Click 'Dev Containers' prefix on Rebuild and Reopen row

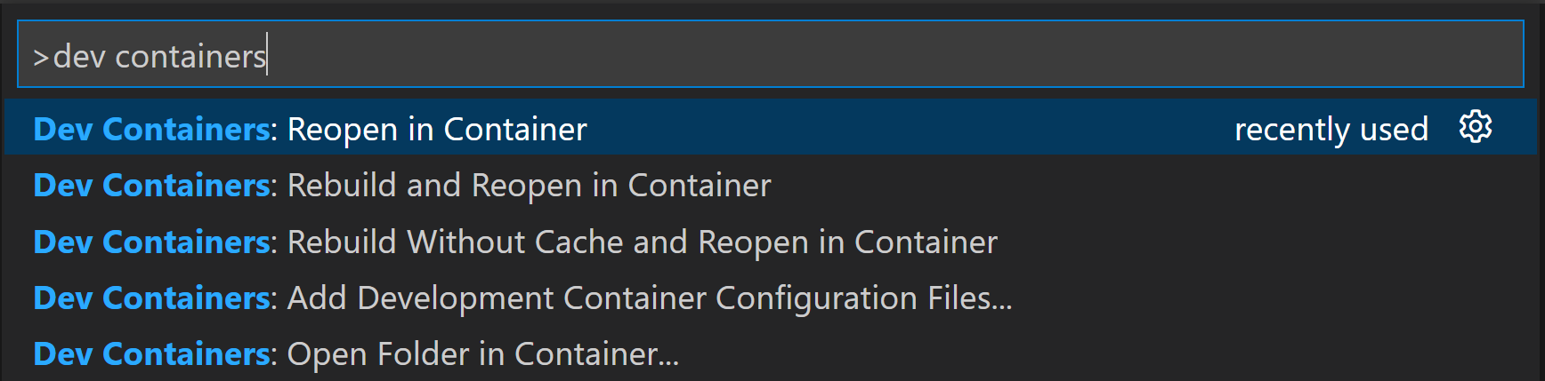pyautogui.click(x=152, y=186)
